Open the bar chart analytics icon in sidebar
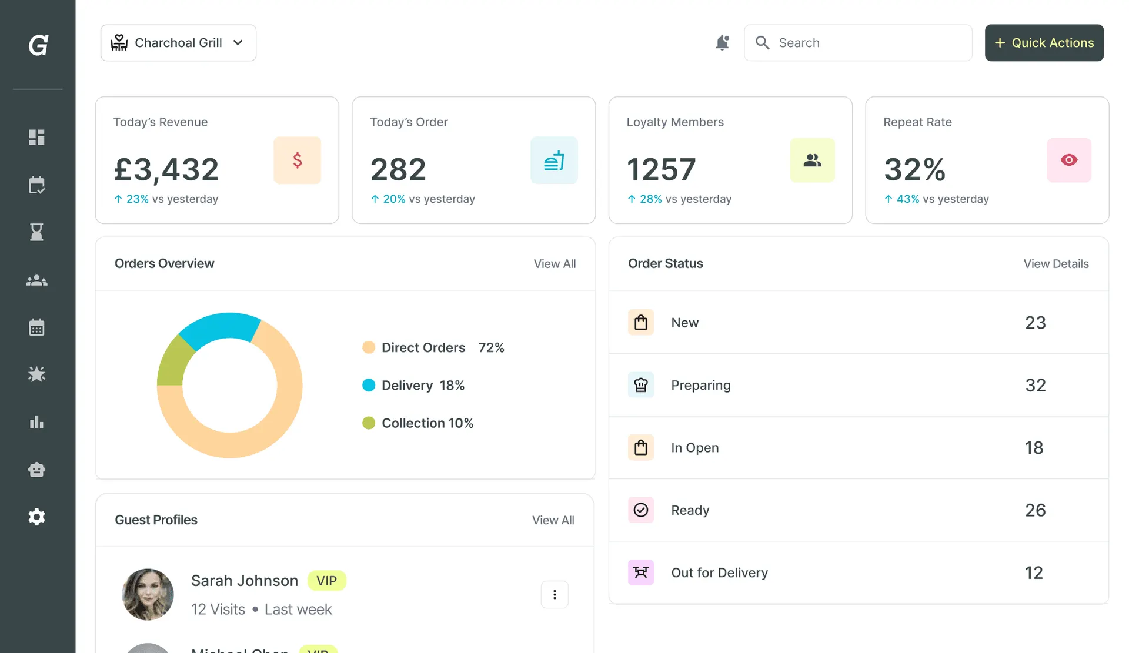This screenshot has height=653, width=1129. tap(36, 422)
